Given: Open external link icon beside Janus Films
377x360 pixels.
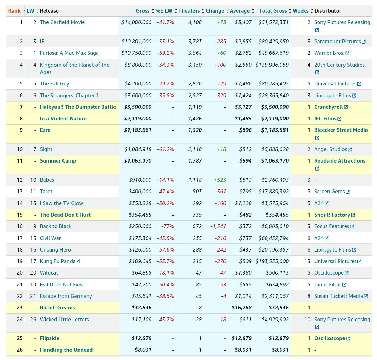Looking at the screenshot, I should tap(344, 285).
